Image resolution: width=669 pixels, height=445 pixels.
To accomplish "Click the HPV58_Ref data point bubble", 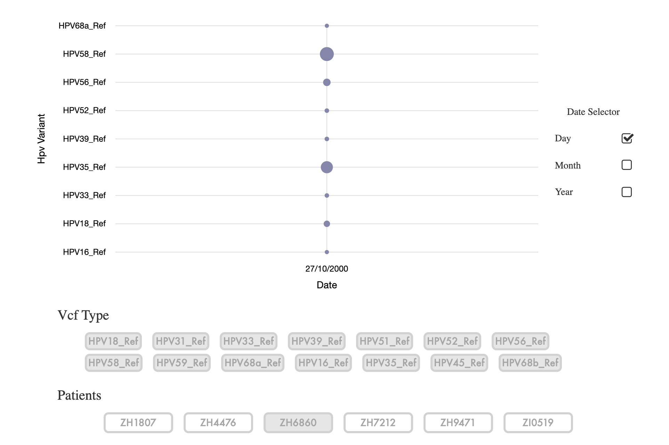I will pos(326,54).
